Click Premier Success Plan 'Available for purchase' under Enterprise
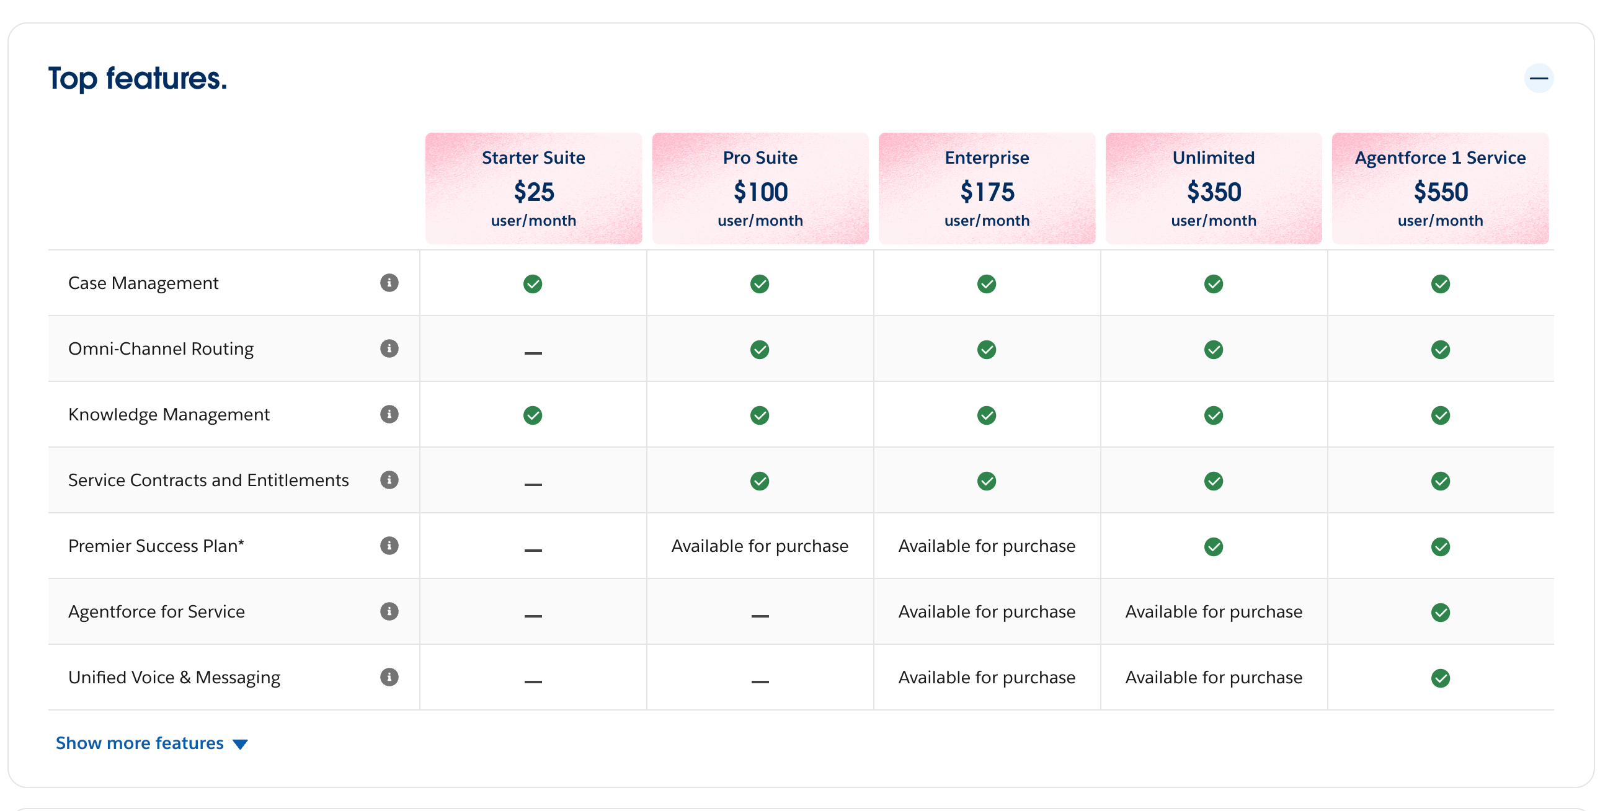Image resolution: width=1600 pixels, height=811 pixels. pos(986,546)
